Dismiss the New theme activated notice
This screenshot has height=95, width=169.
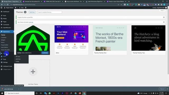[x=164, y=22]
